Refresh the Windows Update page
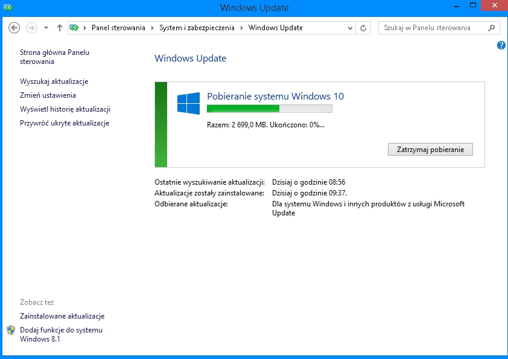 363,28
